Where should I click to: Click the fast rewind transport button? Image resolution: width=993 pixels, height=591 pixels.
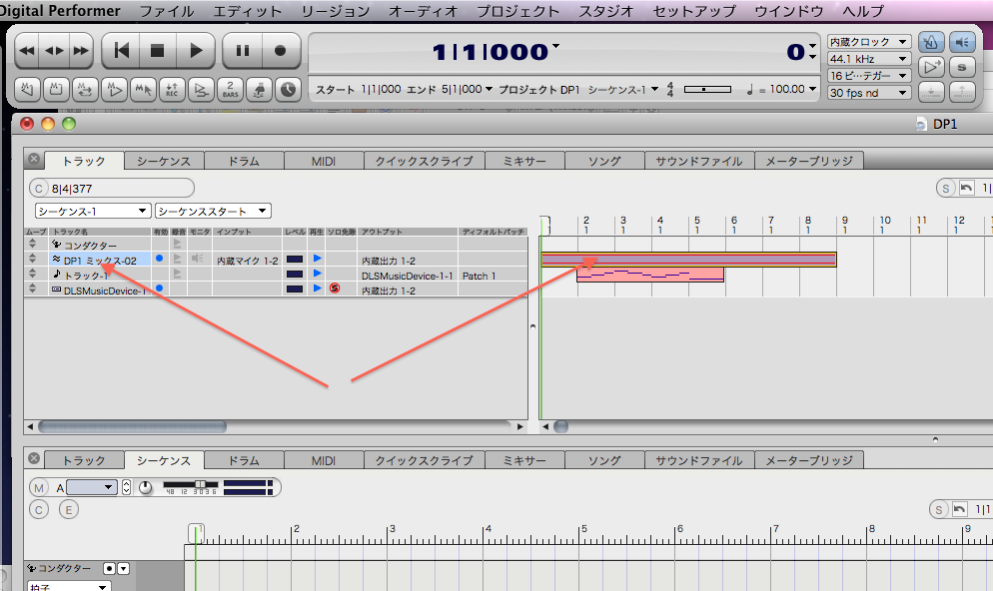tap(27, 51)
